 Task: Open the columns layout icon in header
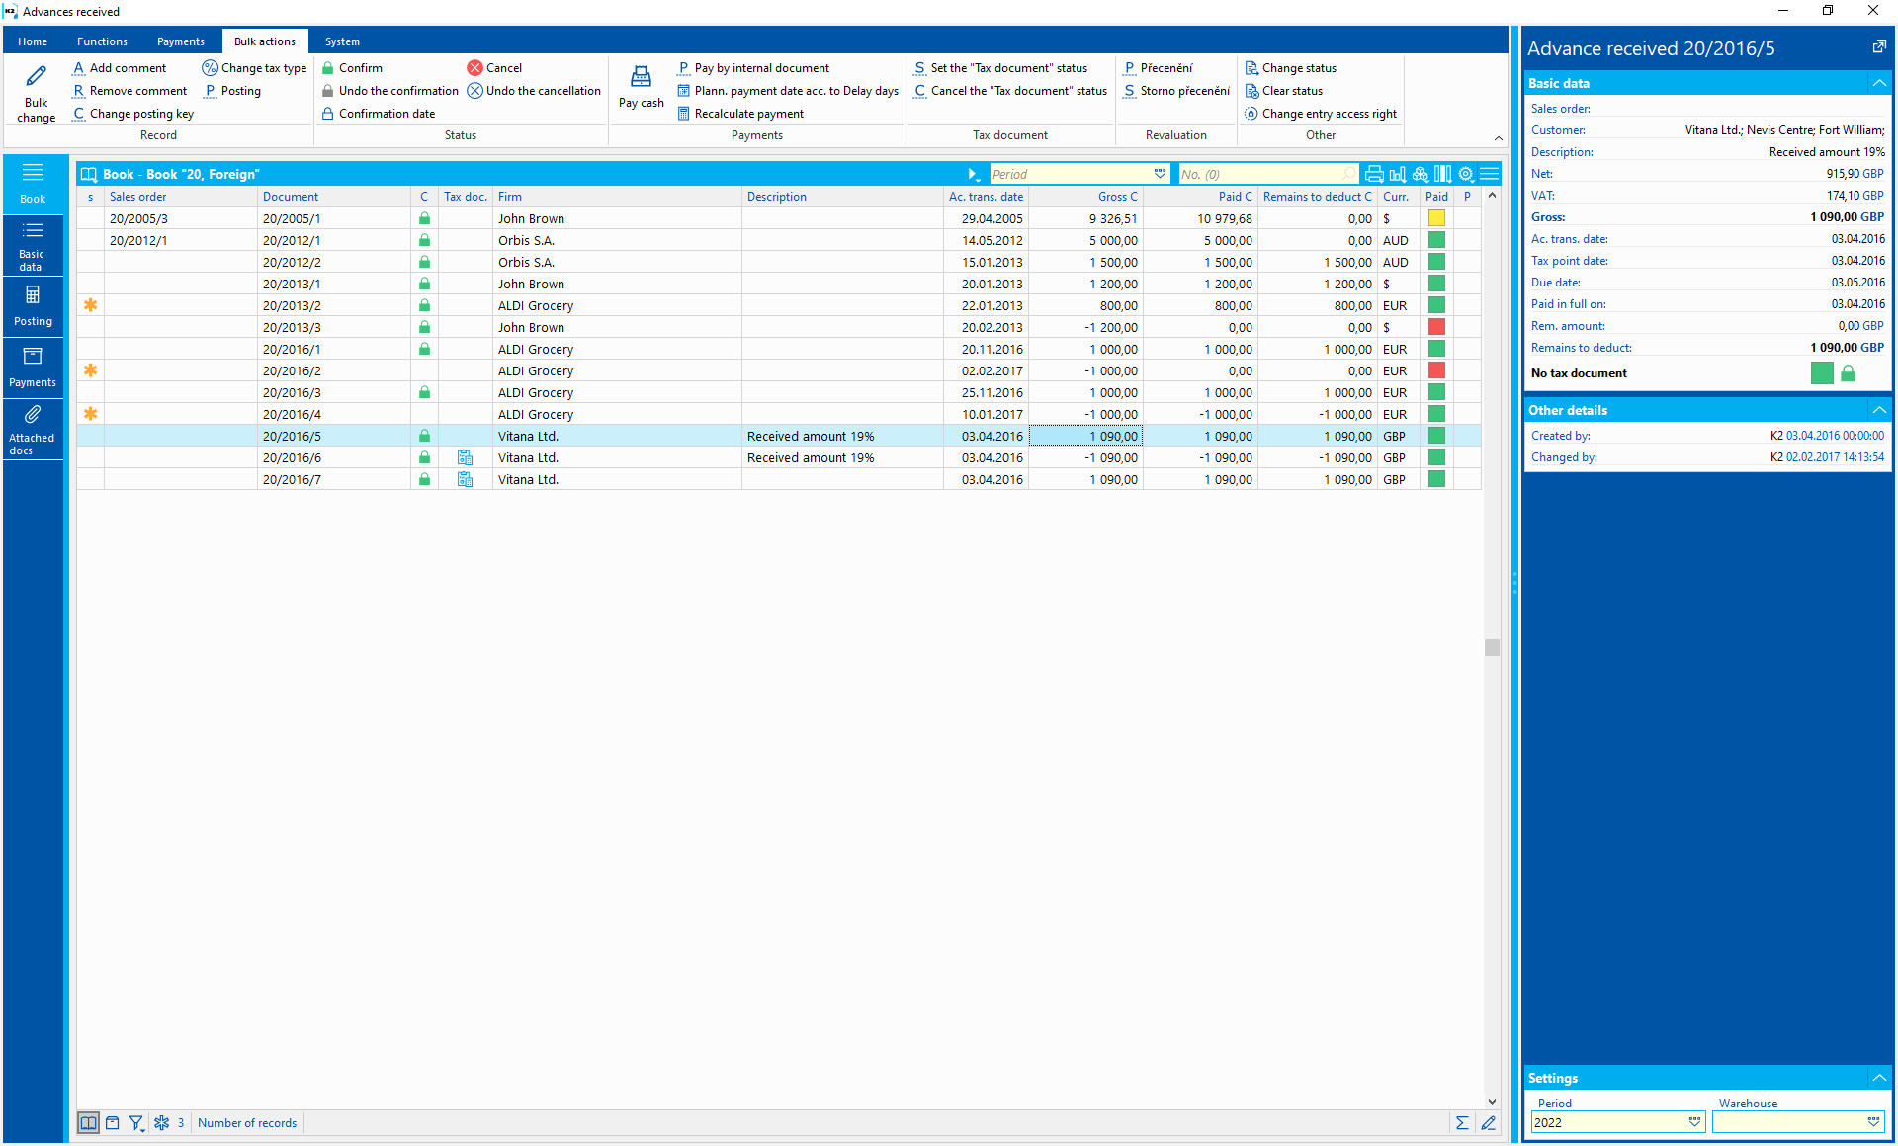pos(1443,174)
